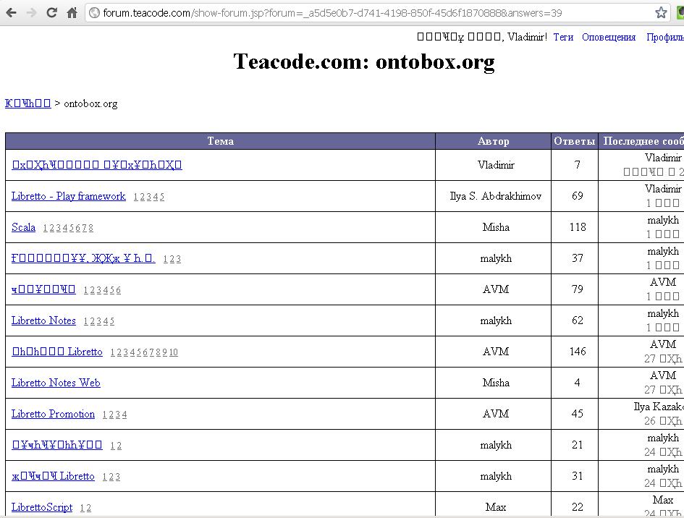
Task: Go to page 5 of Libretto Notes
Action: point(111,322)
